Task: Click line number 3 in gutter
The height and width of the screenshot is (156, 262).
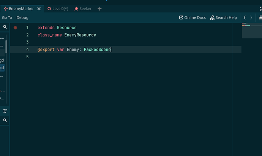Action: coord(27,42)
